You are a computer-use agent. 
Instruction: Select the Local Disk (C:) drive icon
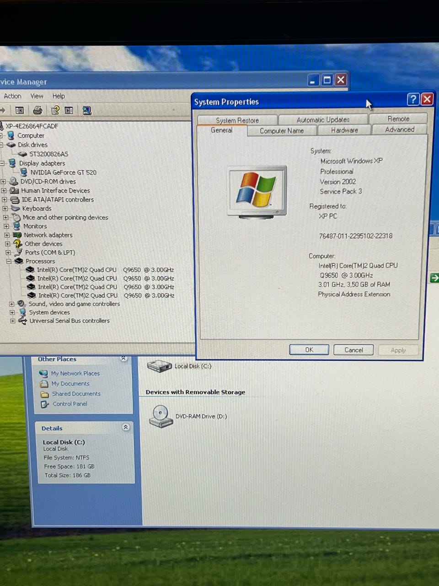(x=159, y=366)
